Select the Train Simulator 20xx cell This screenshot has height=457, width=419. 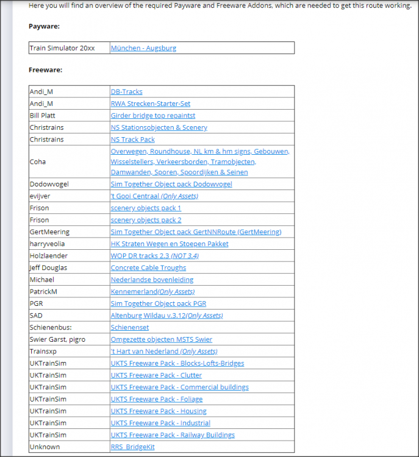pos(70,48)
